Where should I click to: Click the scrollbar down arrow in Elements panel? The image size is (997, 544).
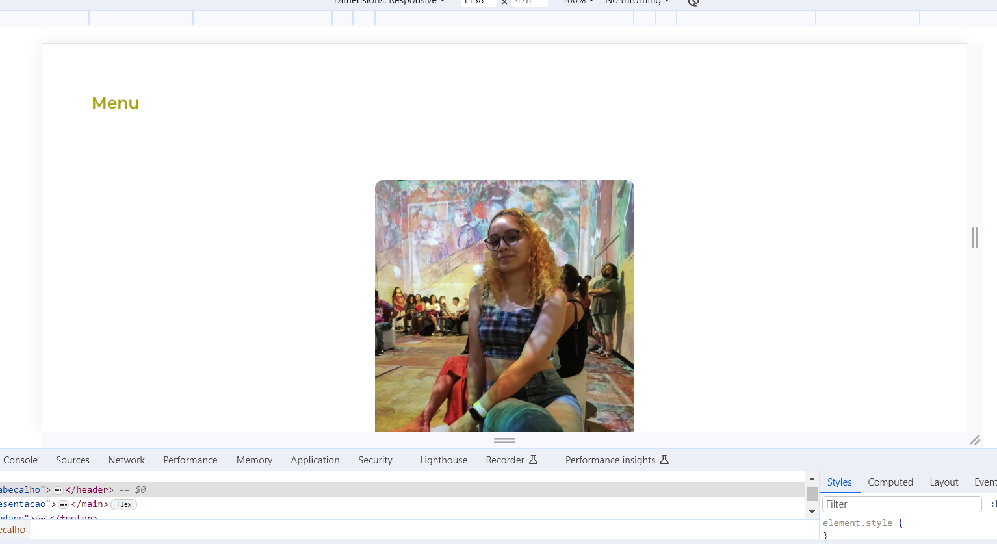click(812, 512)
